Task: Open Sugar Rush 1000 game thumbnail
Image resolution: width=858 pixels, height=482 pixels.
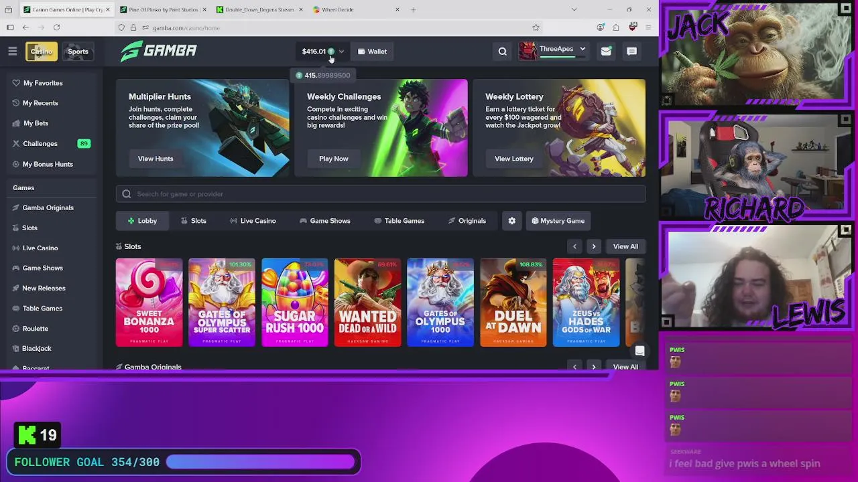Action: point(295,303)
